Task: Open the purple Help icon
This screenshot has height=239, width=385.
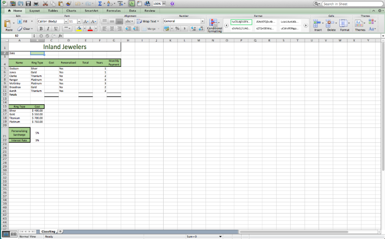Action: pyautogui.click(x=172, y=4)
